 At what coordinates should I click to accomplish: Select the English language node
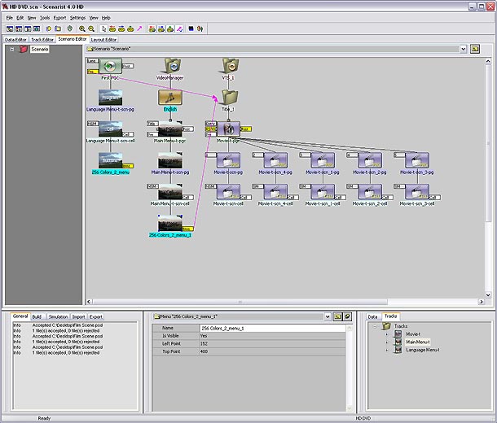[170, 97]
